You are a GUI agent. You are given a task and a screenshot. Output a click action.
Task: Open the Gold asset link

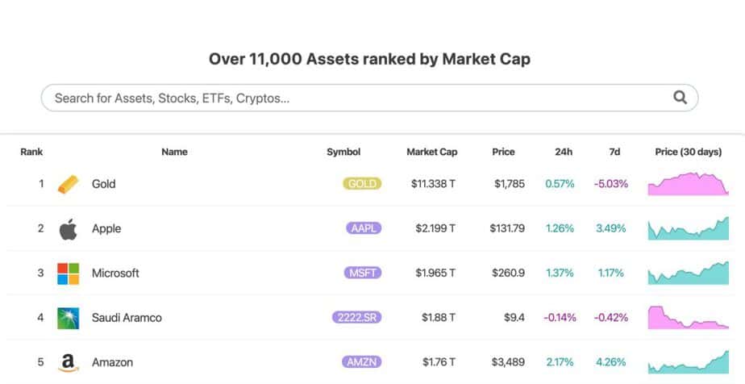tap(103, 184)
